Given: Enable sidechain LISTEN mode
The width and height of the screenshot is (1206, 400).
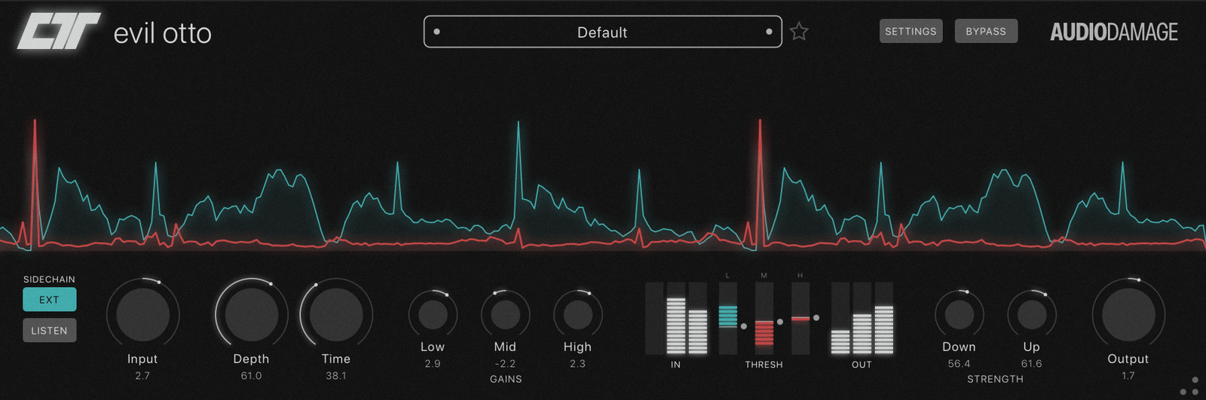Looking at the screenshot, I should click(49, 331).
